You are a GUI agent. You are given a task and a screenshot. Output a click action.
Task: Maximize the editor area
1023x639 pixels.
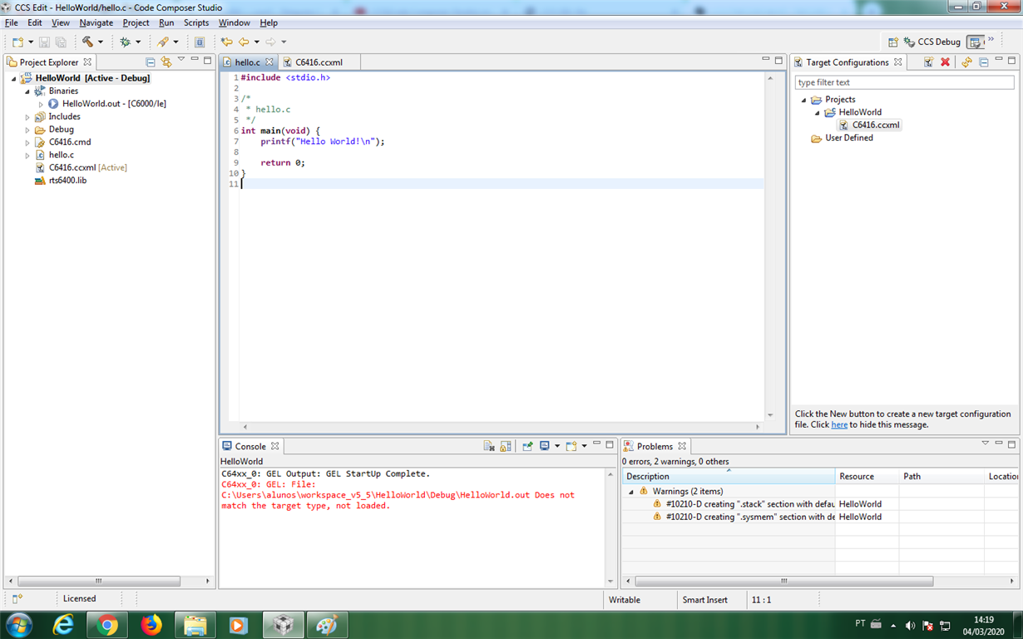[x=778, y=60]
